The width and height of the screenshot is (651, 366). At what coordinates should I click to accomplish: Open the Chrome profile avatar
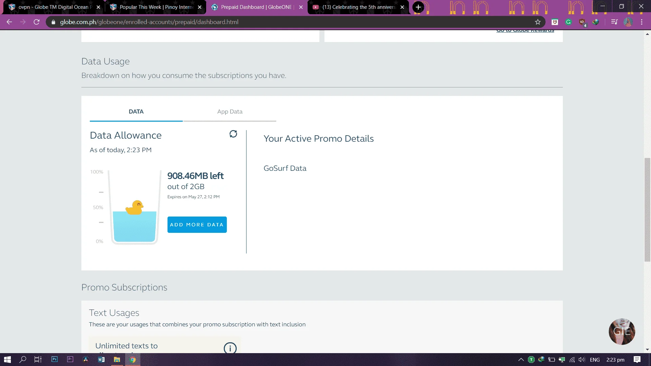click(x=628, y=22)
